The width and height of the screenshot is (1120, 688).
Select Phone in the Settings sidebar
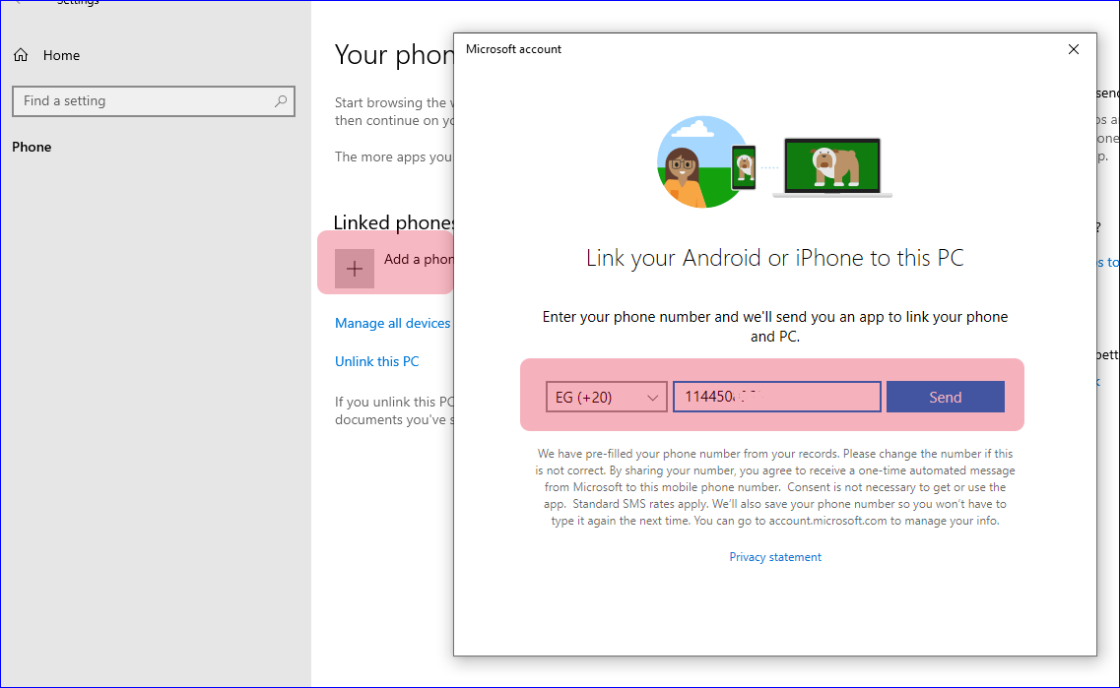tap(32, 147)
